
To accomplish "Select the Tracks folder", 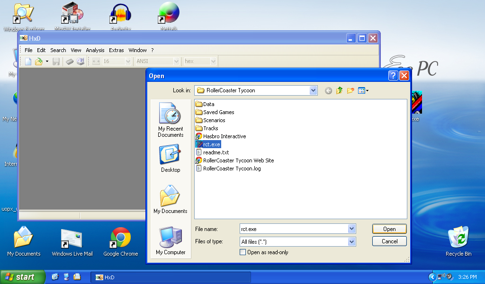I will pos(207,128).
